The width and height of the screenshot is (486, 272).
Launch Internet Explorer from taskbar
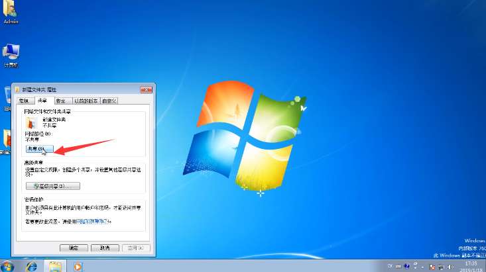pos(31,267)
